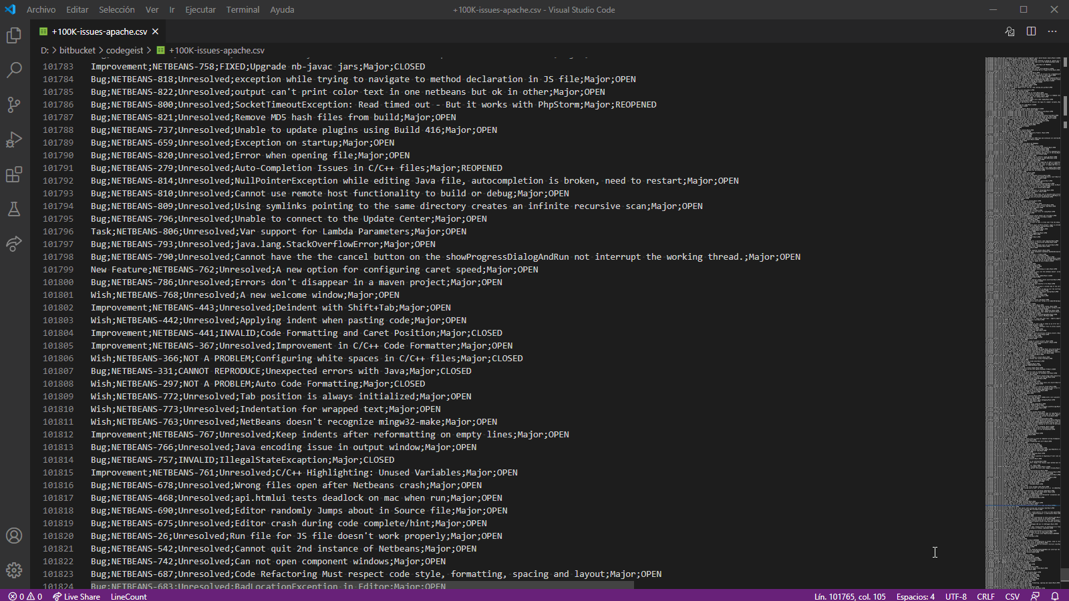This screenshot has height=601, width=1069.
Task: Expand the bitbucket breadcrumb folder
Action: click(x=78, y=50)
